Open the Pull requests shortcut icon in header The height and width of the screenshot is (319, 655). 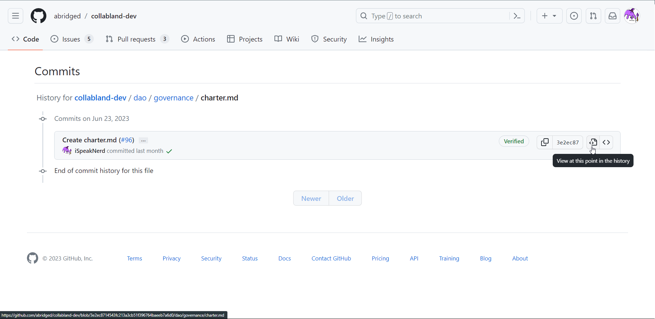point(593,16)
